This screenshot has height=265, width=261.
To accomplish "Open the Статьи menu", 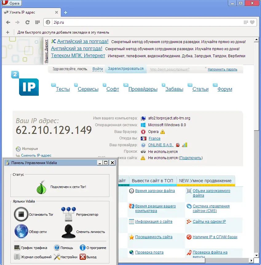I will tap(200, 89).
